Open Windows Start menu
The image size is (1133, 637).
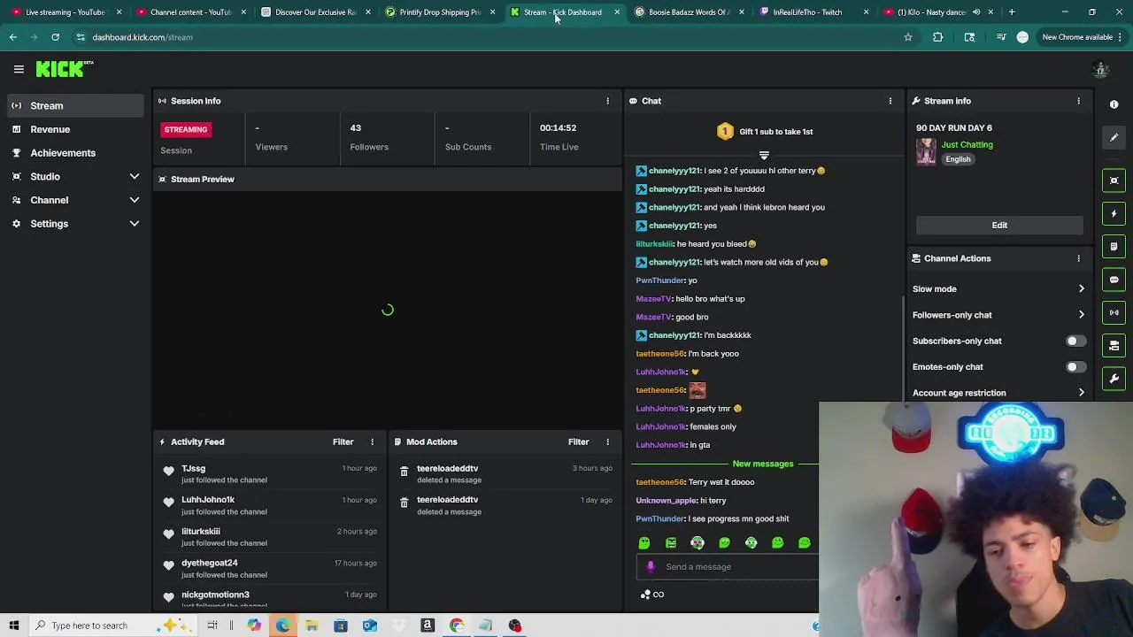(x=14, y=625)
